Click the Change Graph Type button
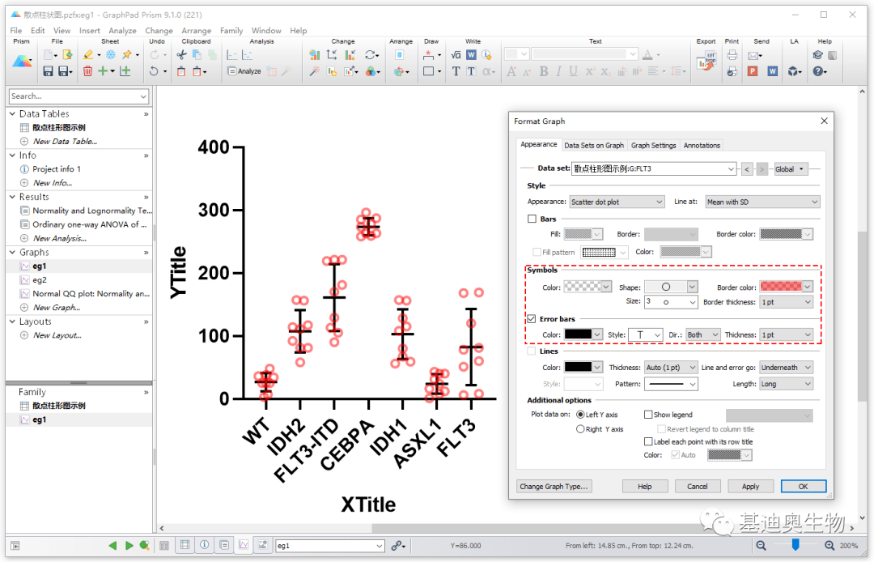This screenshot has width=874, height=562. point(554,487)
